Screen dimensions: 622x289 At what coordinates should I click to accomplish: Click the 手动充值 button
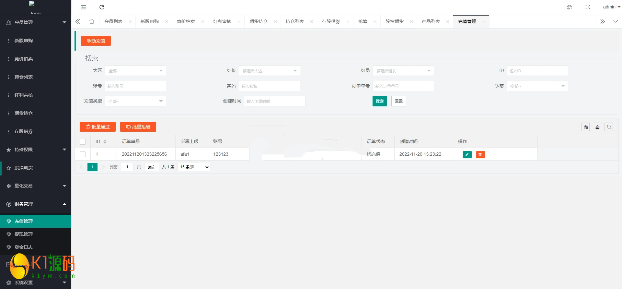(x=96, y=41)
